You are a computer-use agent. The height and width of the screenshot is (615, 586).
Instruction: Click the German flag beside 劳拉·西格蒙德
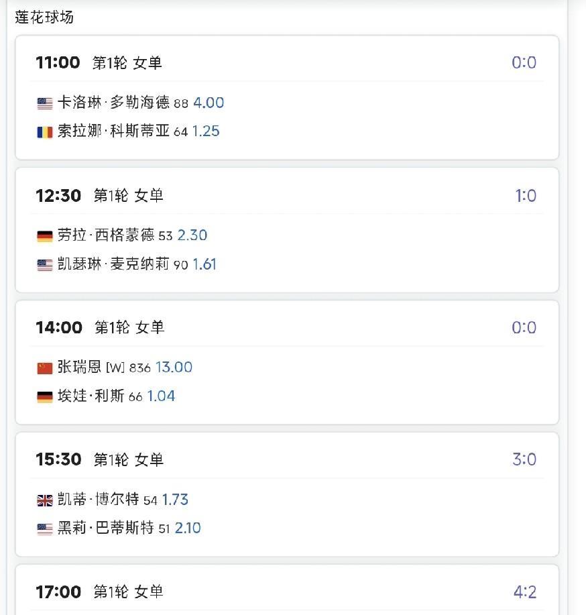pyautogui.click(x=45, y=236)
